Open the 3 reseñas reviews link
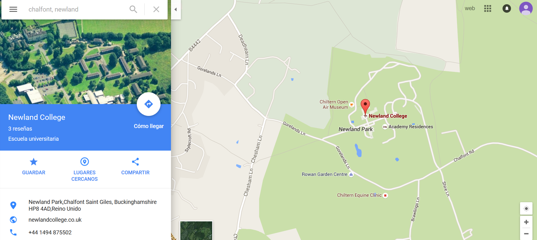 (20, 129)
